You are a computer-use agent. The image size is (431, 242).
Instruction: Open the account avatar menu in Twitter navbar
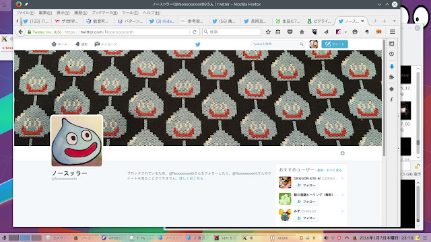pyautogui.click(x=314, y=44)
